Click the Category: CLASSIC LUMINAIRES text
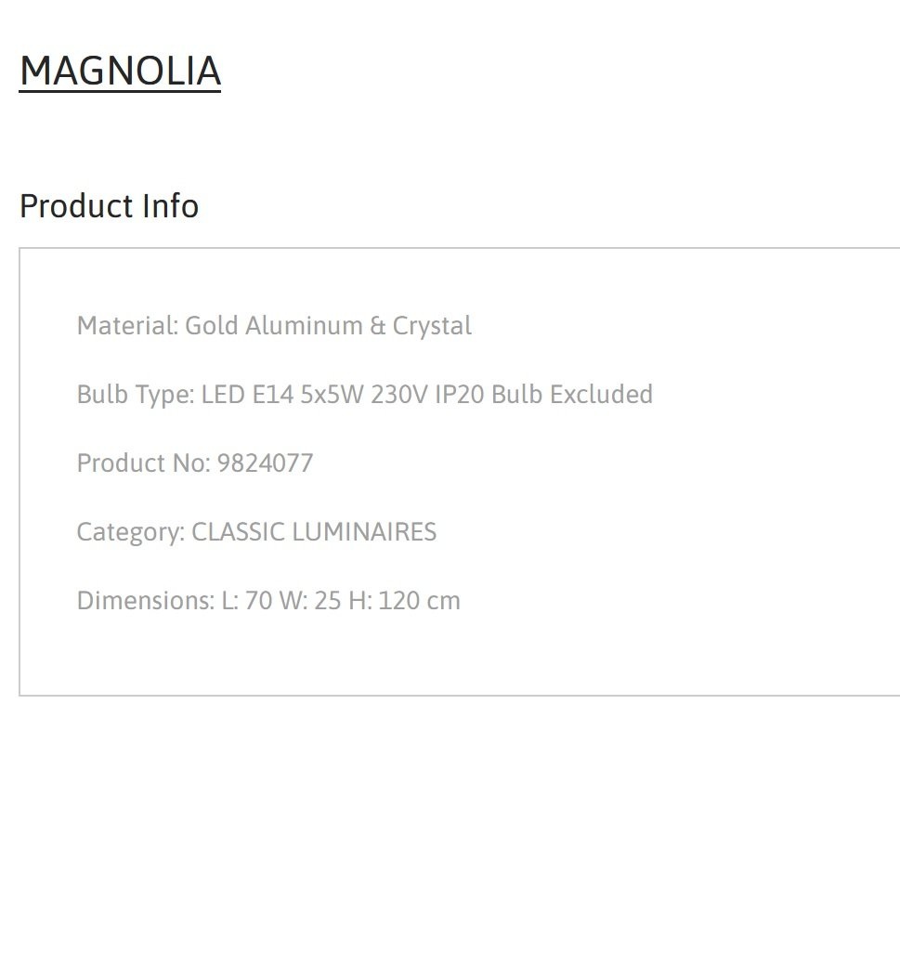Image resolution: width=900 pixels, height=978 pixels. (x=256, y=533)
